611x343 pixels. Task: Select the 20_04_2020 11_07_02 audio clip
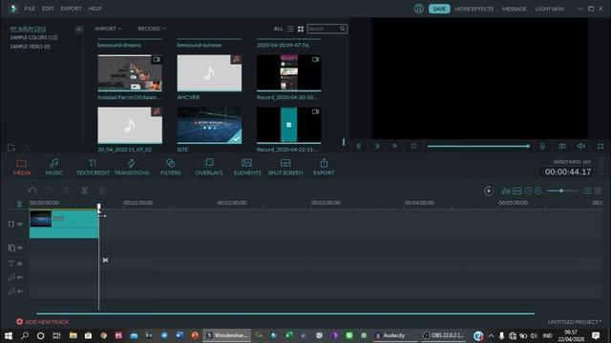(130, 125)
